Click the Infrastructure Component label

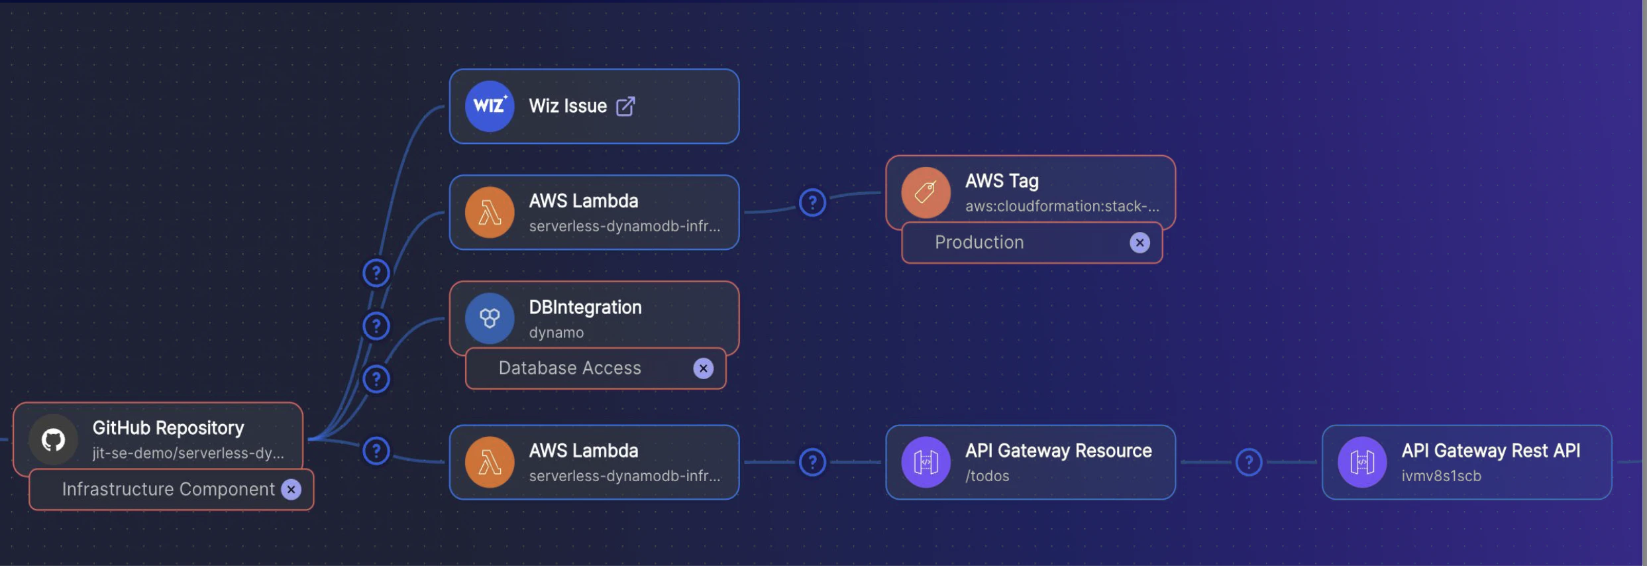(168, 489)
